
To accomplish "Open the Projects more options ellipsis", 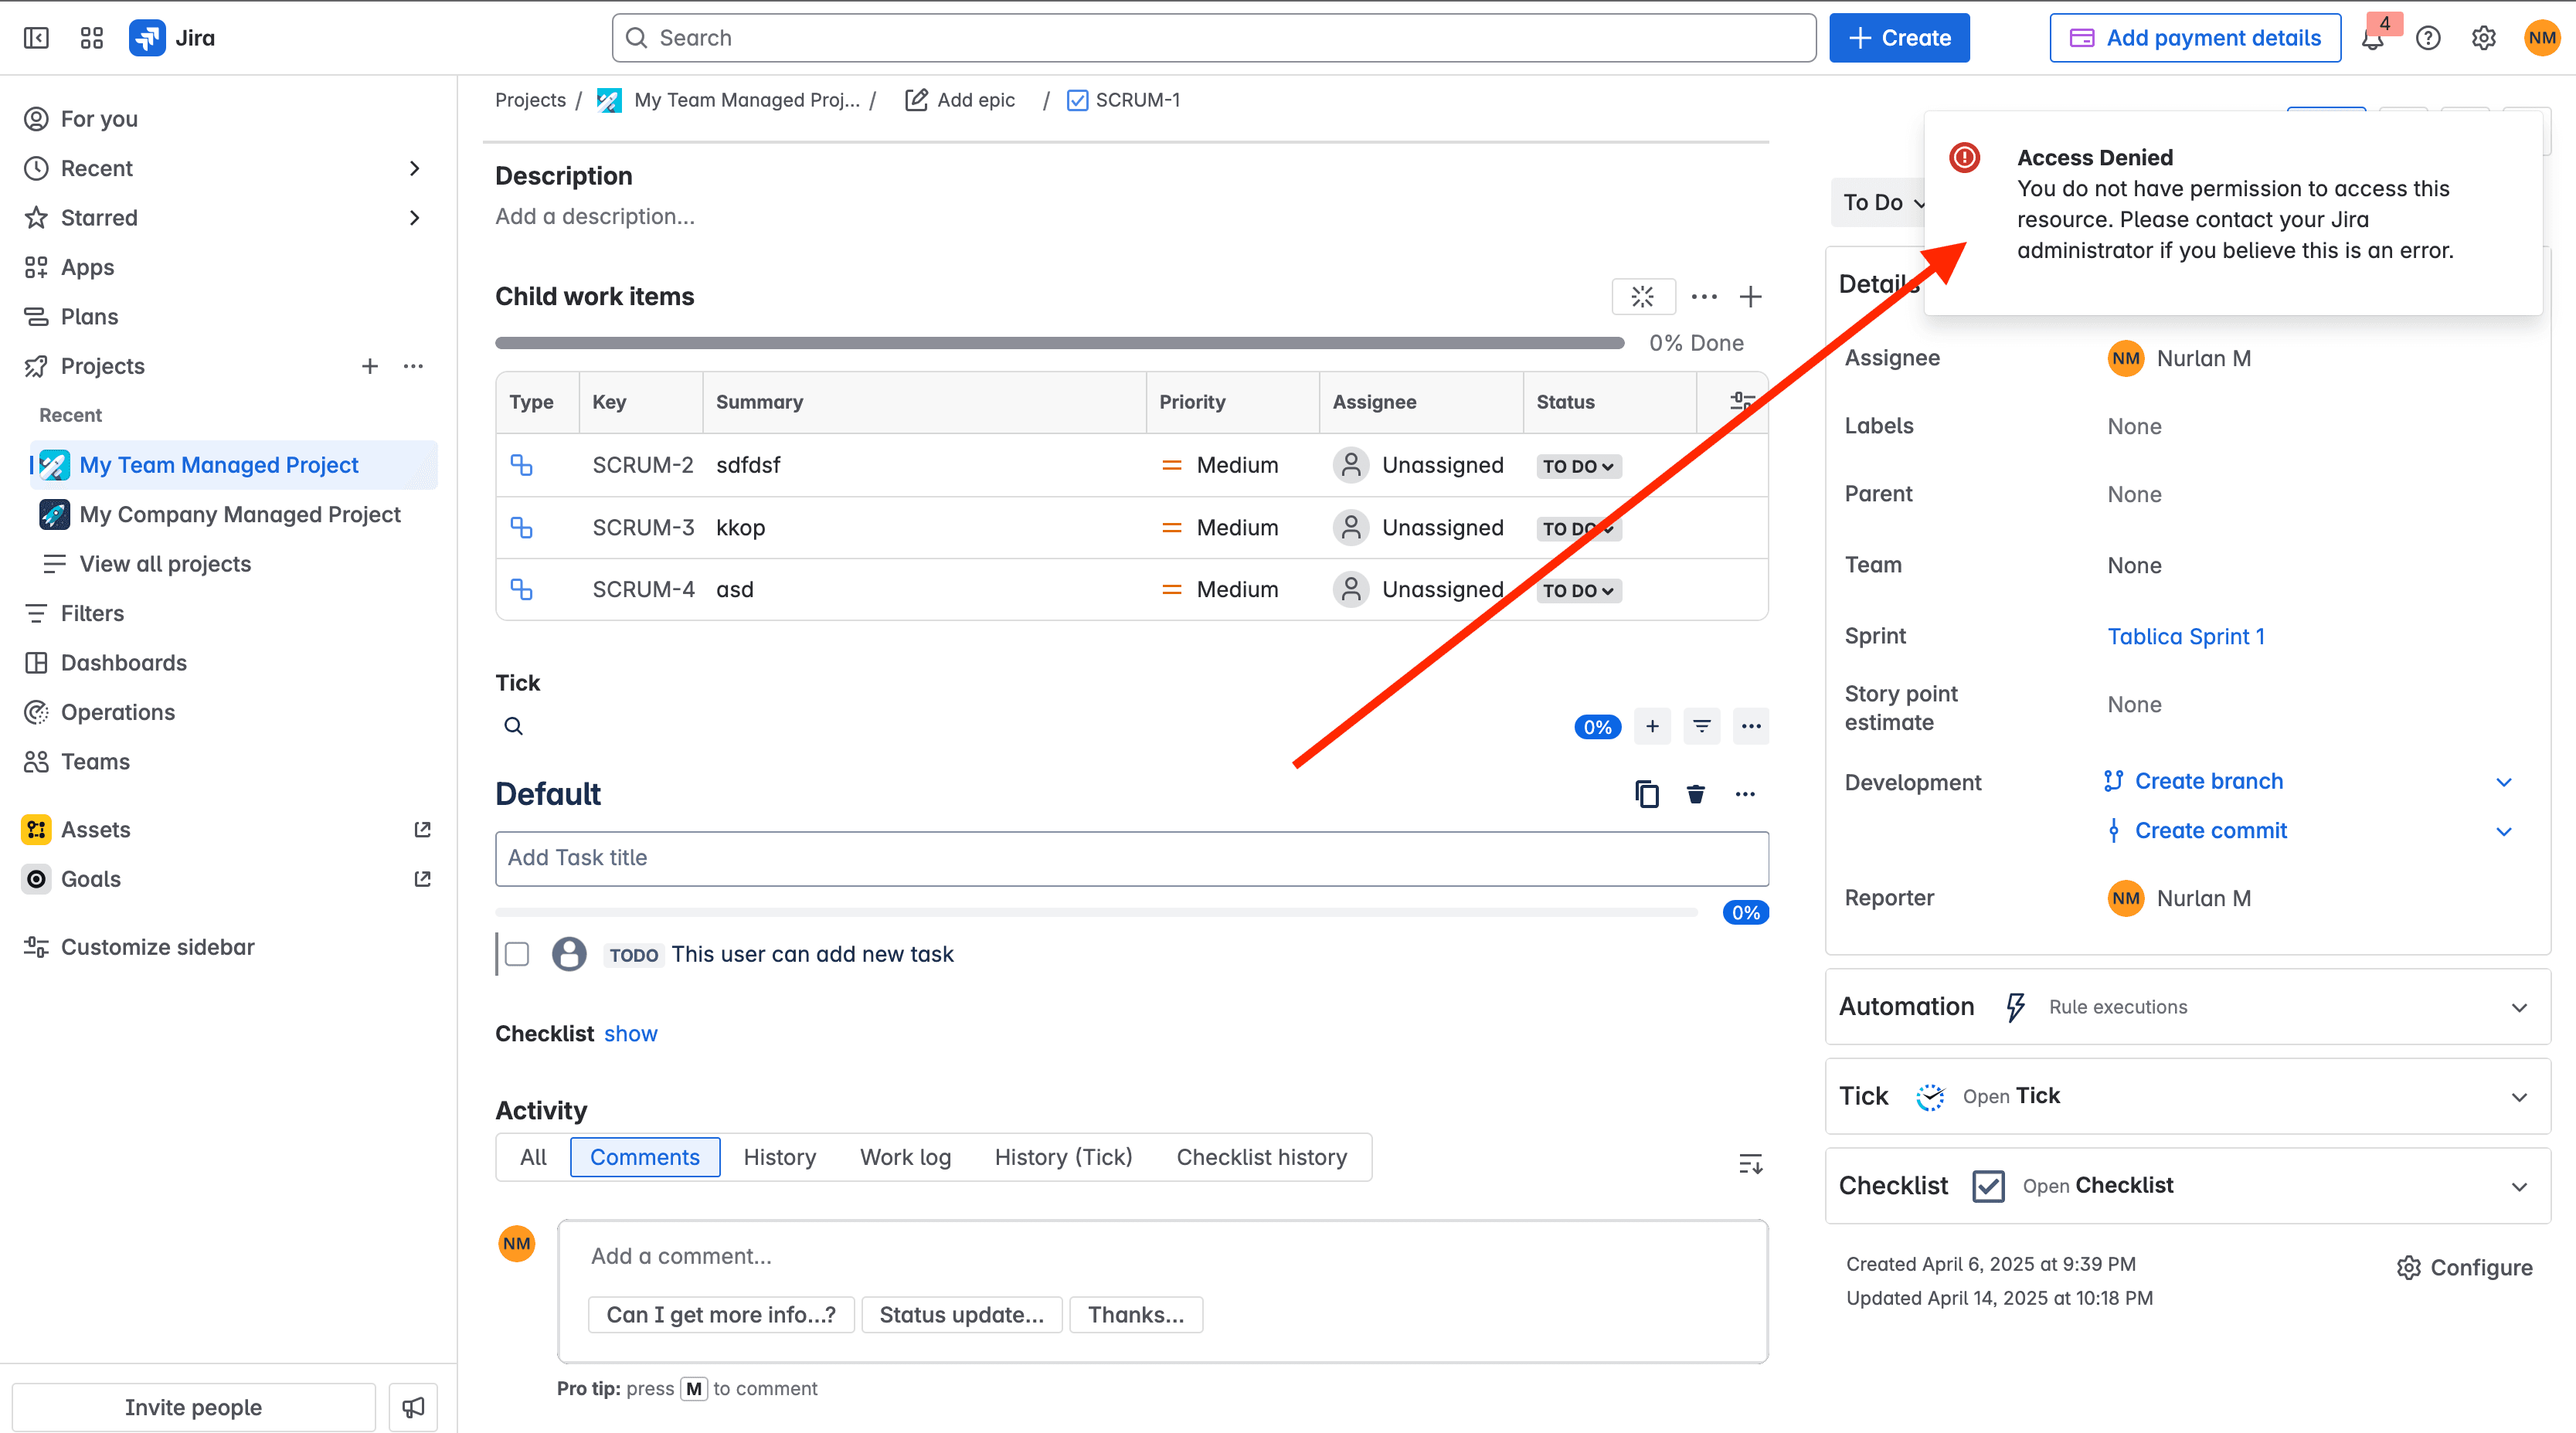I will coord(413,366).
